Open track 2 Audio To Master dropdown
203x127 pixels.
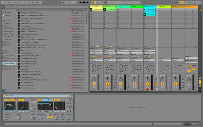110,60
